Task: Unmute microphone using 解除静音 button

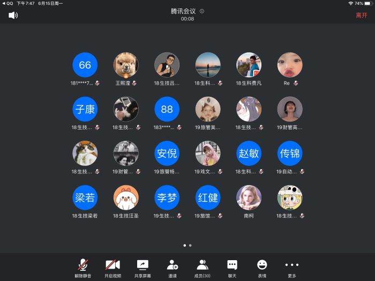Action: (x=82, y=267)
